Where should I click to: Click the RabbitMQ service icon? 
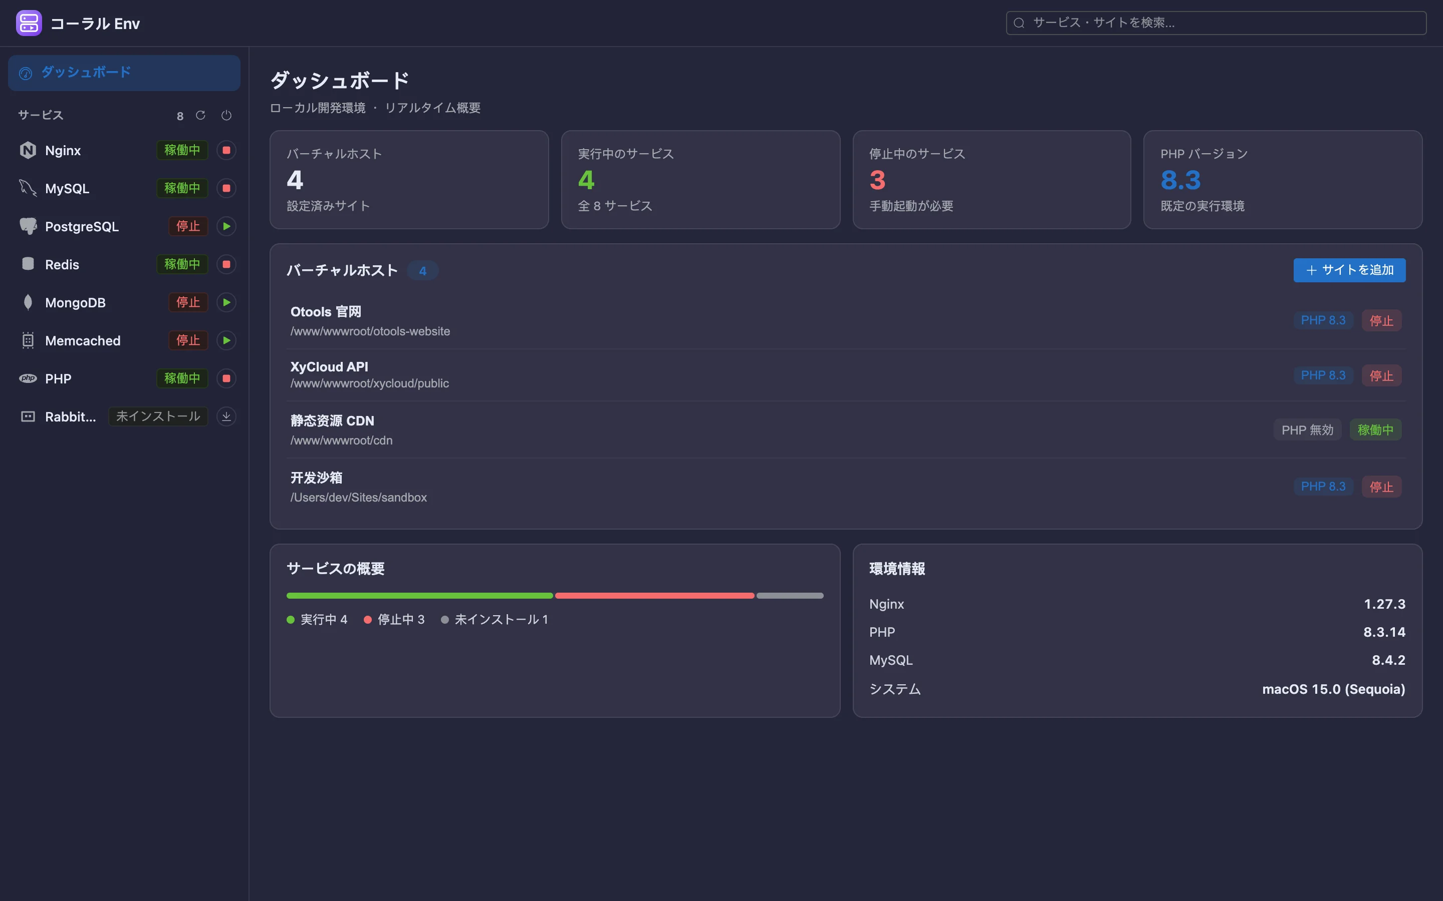coord(28,416)
